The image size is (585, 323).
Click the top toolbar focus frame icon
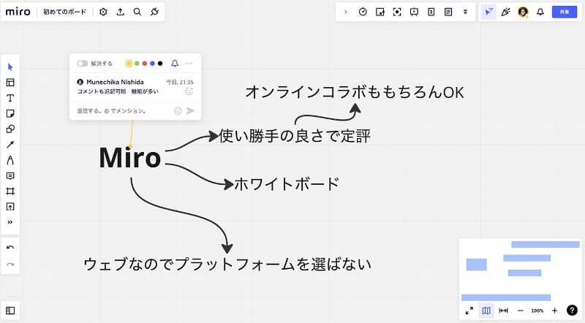pyautogui.click(x=397, y=12)
